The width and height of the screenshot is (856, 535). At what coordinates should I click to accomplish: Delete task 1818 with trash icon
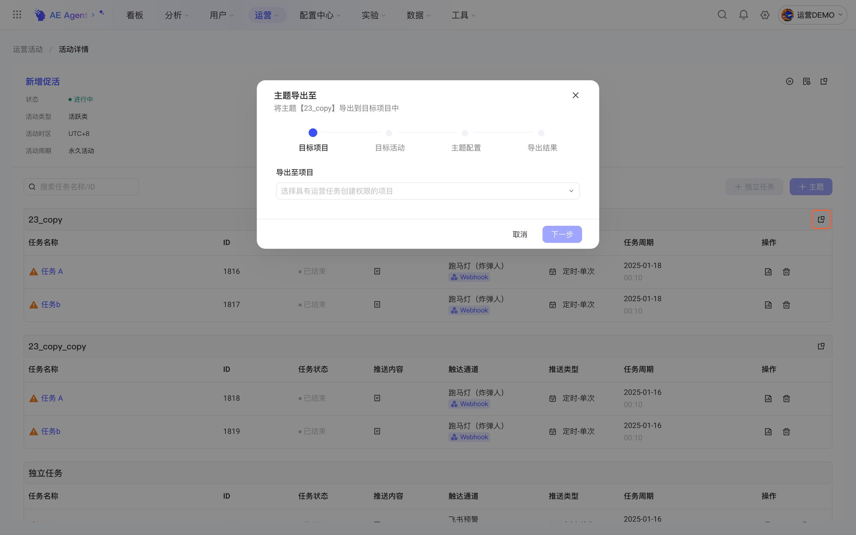click(786, 398)
